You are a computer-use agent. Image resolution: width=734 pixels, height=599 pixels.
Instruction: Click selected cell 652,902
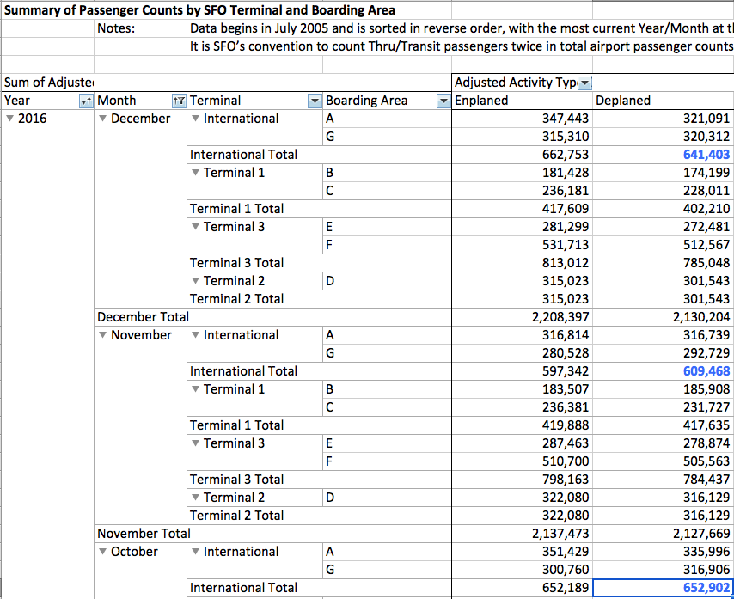663,588
